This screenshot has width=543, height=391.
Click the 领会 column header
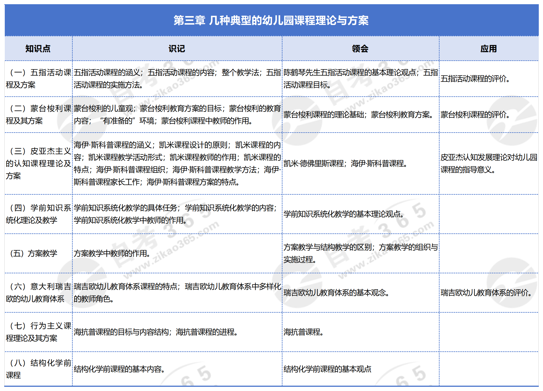tap(360, 49)
